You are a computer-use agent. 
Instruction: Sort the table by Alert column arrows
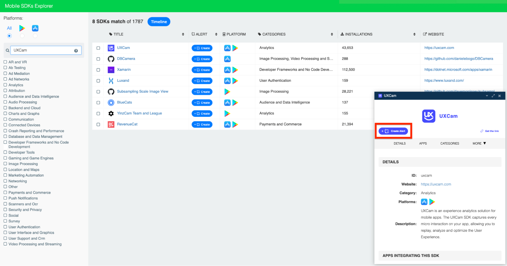click(x=216, y=34)
